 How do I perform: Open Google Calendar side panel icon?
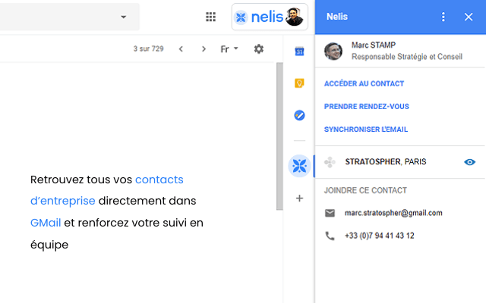[299, 52]
